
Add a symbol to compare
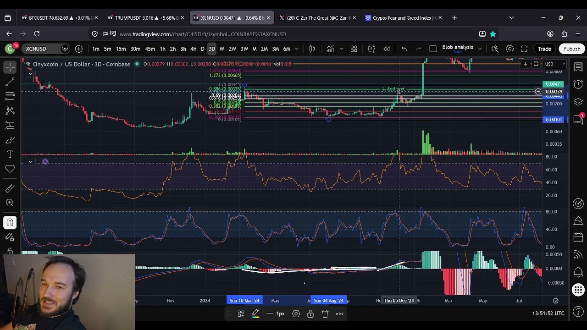(x=79, y=49)
